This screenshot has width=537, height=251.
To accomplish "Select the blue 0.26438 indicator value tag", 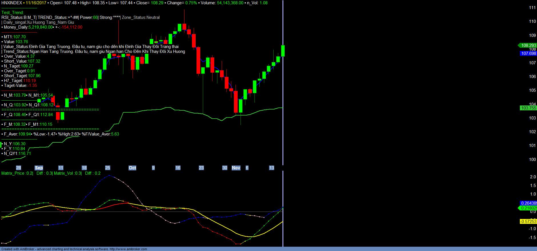I will [x=528, y=203].
